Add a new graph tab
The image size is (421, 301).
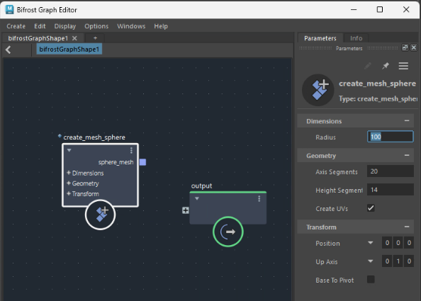pos(95,38)
